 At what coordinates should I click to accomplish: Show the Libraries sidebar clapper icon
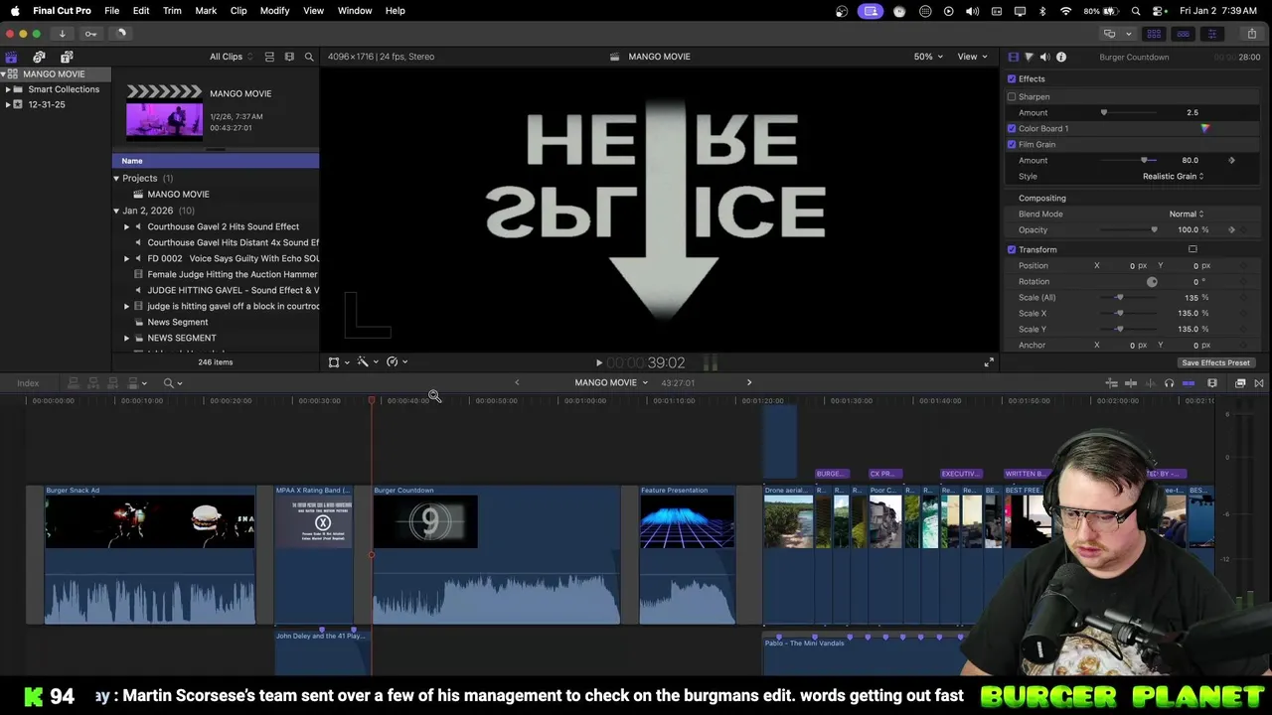(x=11, y=57)
